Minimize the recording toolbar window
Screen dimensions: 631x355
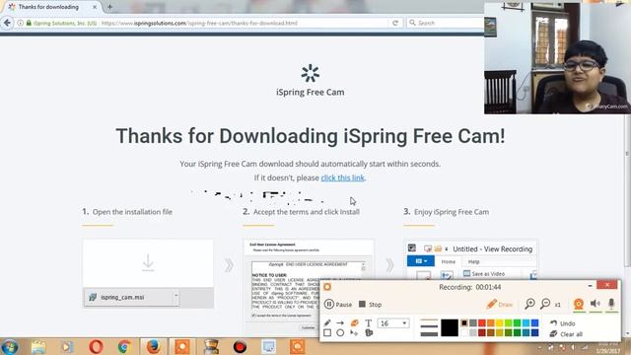tap(590, 285)
